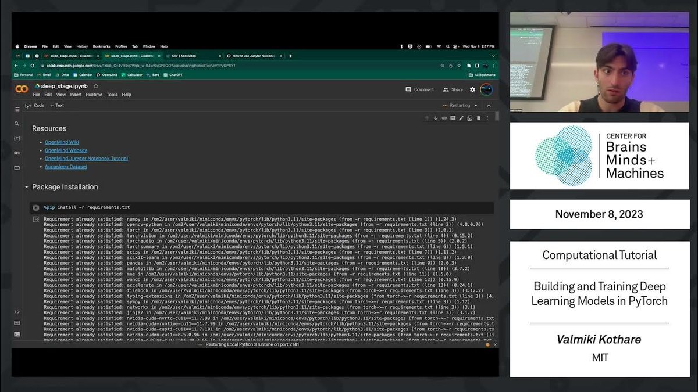This screenshot has height=392, width=698.
Task: Open the OpenMind Wiki link
Action: [62, 142]
